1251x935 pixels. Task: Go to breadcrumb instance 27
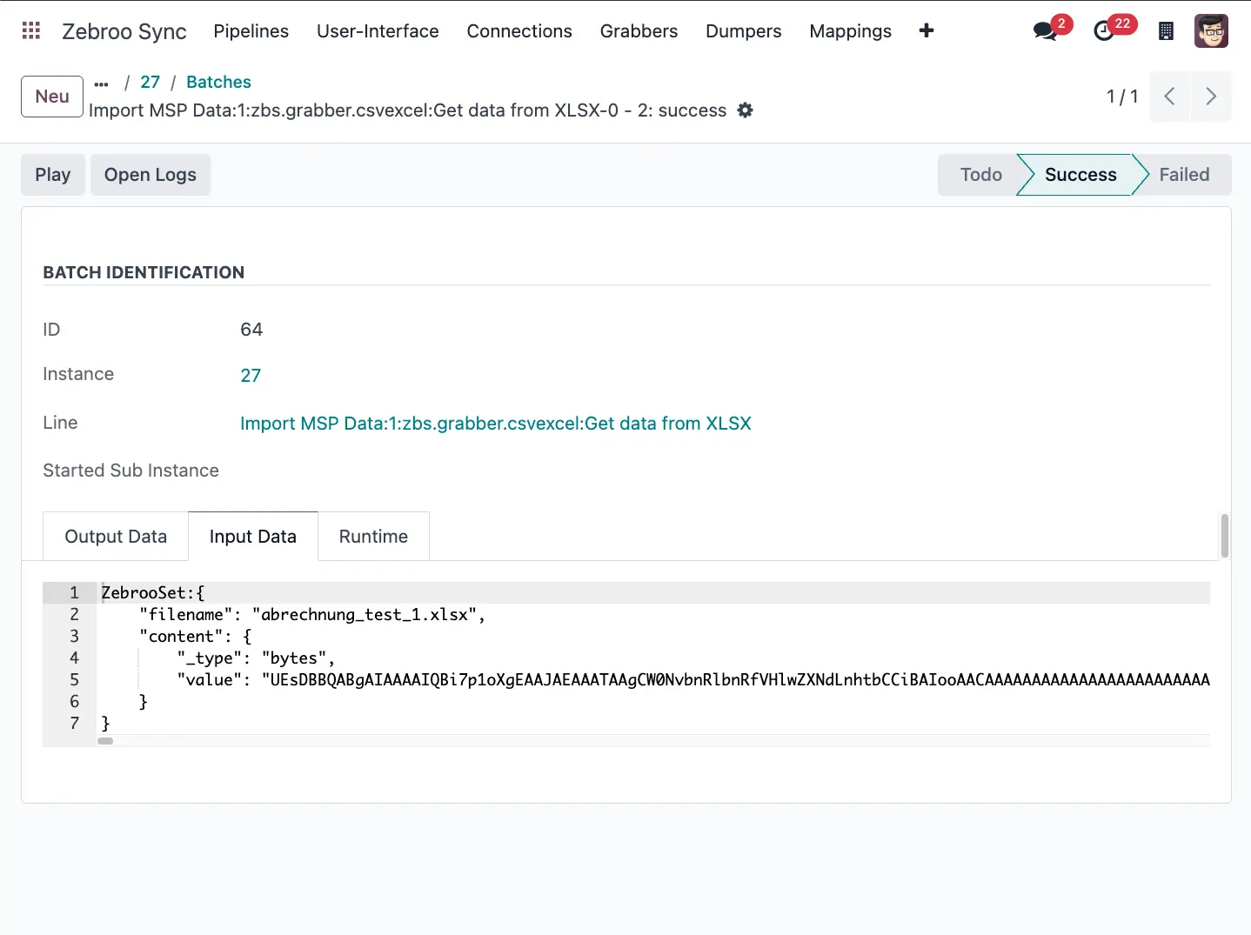[151, 82]
